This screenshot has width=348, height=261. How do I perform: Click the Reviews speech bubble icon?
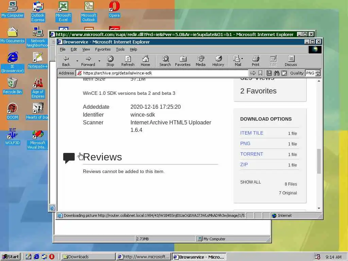[69, 158]
